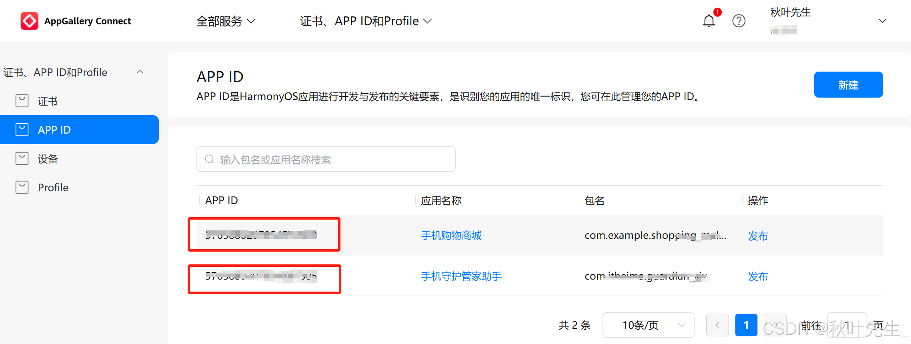Click the AppGallery Connect logo icon
Screen dimensions: 911x344
[30, 21]
